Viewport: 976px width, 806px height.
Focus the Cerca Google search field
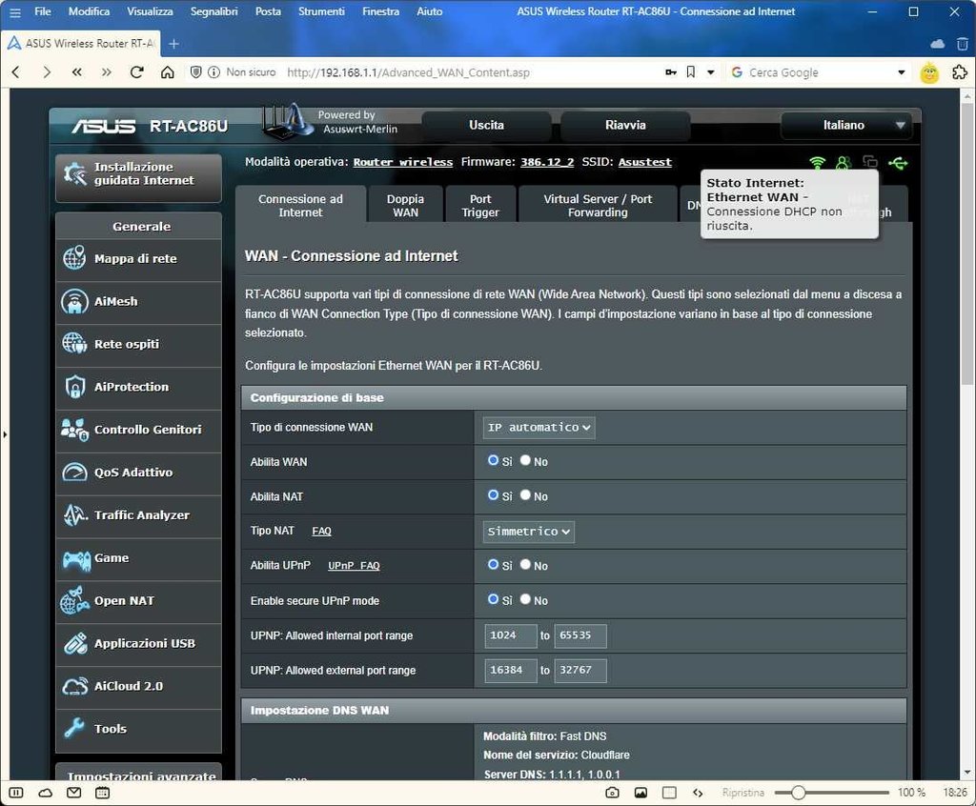click(819, 72)
